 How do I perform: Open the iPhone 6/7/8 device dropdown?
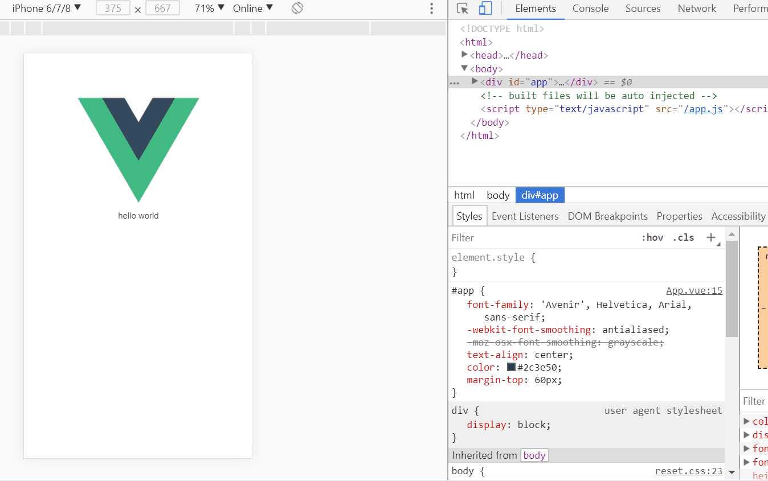(47, 9)
